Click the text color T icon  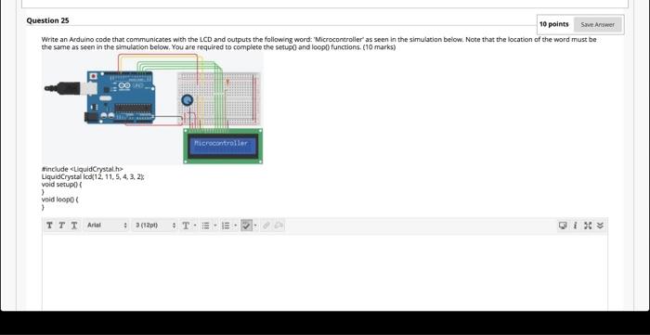186,225
